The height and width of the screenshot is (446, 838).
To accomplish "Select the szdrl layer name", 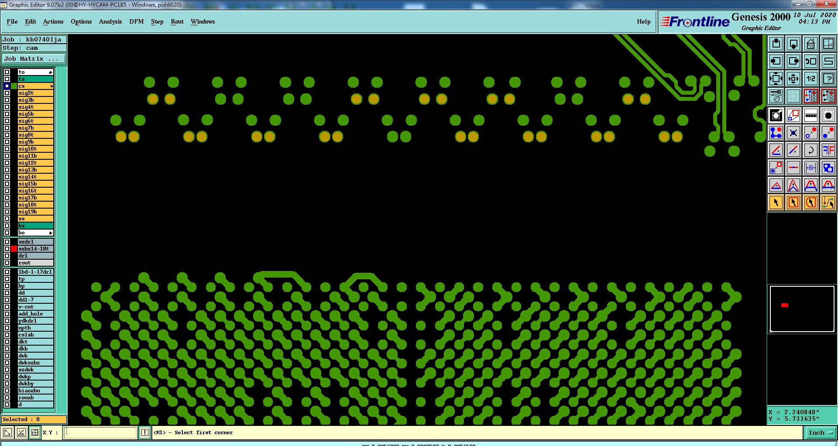I will 35,242.
